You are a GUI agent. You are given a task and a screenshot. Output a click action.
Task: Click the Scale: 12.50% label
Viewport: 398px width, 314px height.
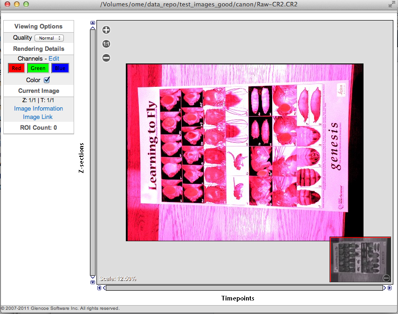click(118, 279)
